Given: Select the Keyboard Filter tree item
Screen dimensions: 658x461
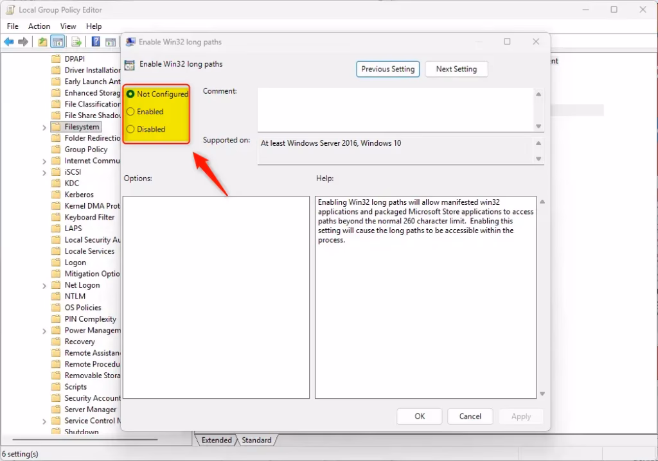Looking at the screenshot, I should click(x=89, y=217).
